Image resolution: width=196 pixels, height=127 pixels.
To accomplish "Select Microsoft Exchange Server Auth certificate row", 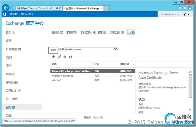I will 93,71.
